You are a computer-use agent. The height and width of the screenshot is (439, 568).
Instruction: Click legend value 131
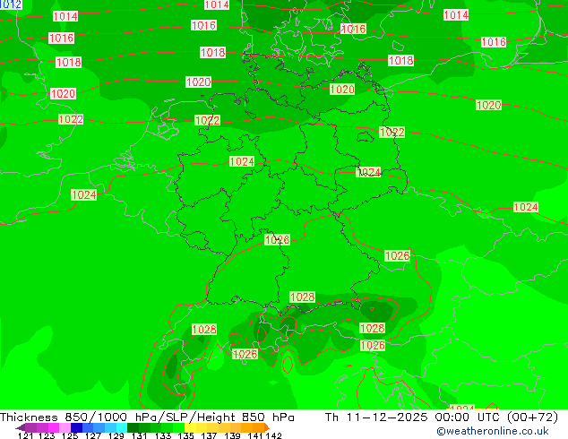(140, 435)
